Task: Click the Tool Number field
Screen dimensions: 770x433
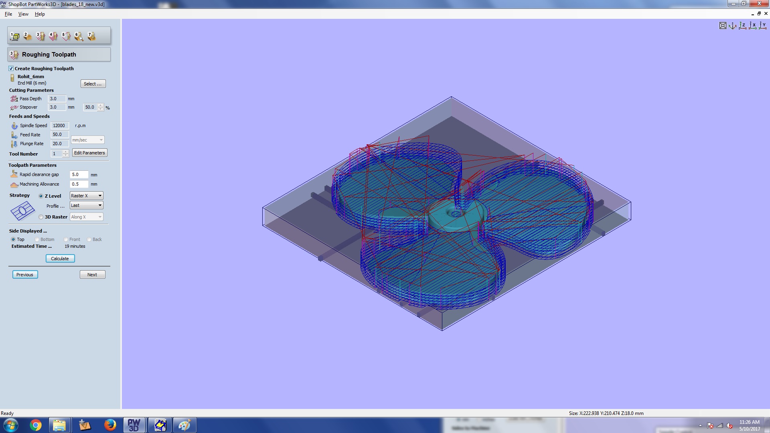Action: tap(57, 154)
